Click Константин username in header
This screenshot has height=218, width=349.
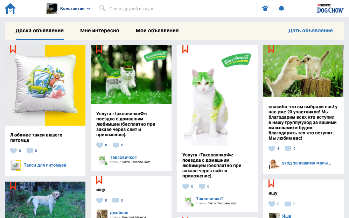coord(72,8)
